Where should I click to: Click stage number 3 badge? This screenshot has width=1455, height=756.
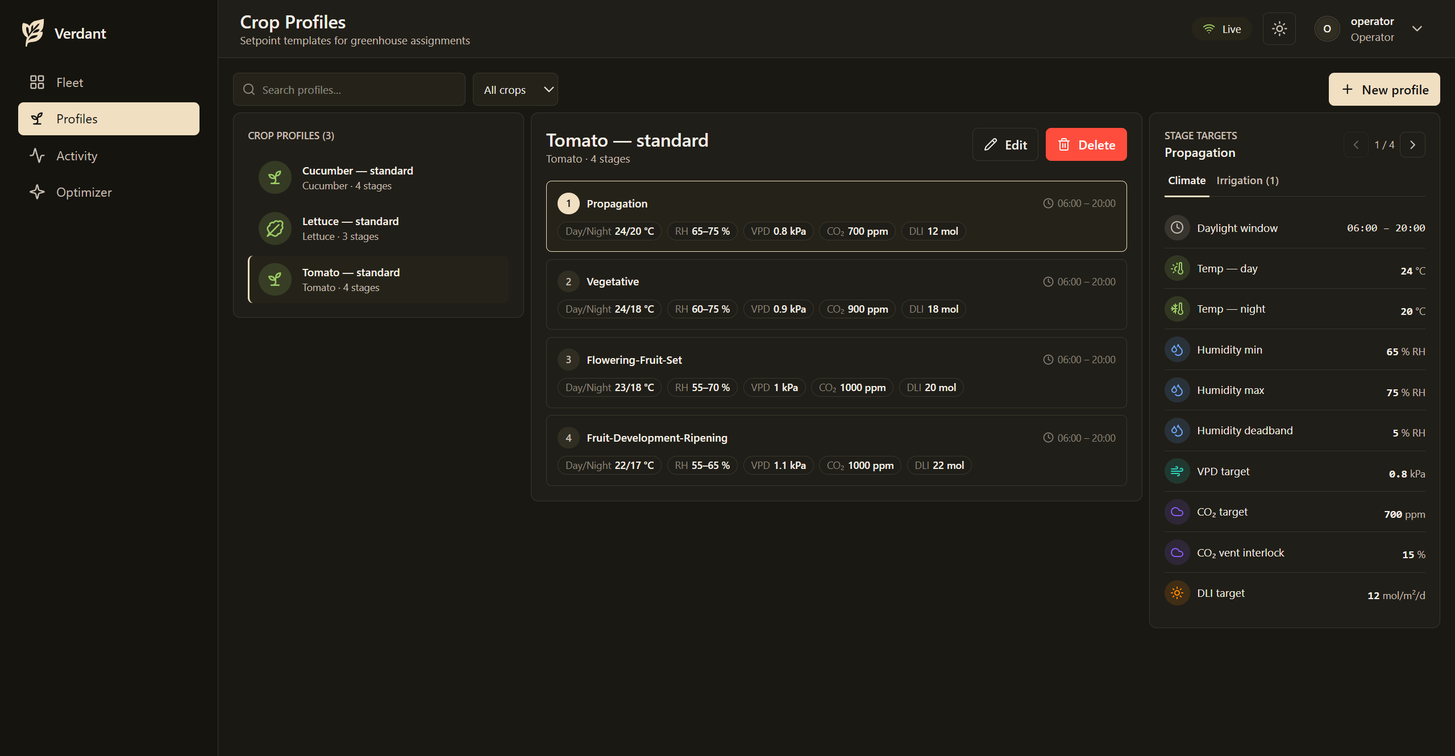[568, 360]
